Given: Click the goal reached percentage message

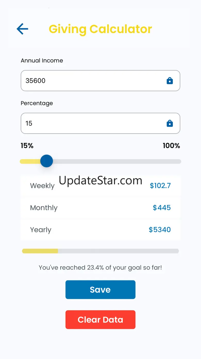Looking at the screenshot, I should click(x=100, y=268).
